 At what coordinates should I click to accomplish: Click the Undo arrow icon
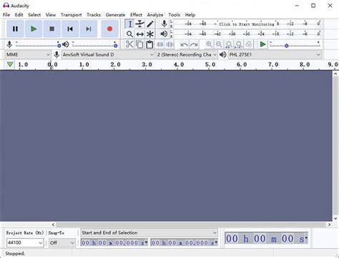coord(184,44)
